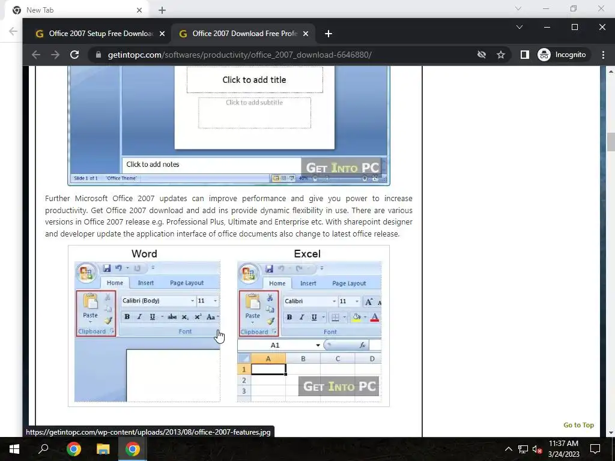
Task: Maximize the Incognito Chrome window
Action: pyautogui.click(x=575, y=27)
